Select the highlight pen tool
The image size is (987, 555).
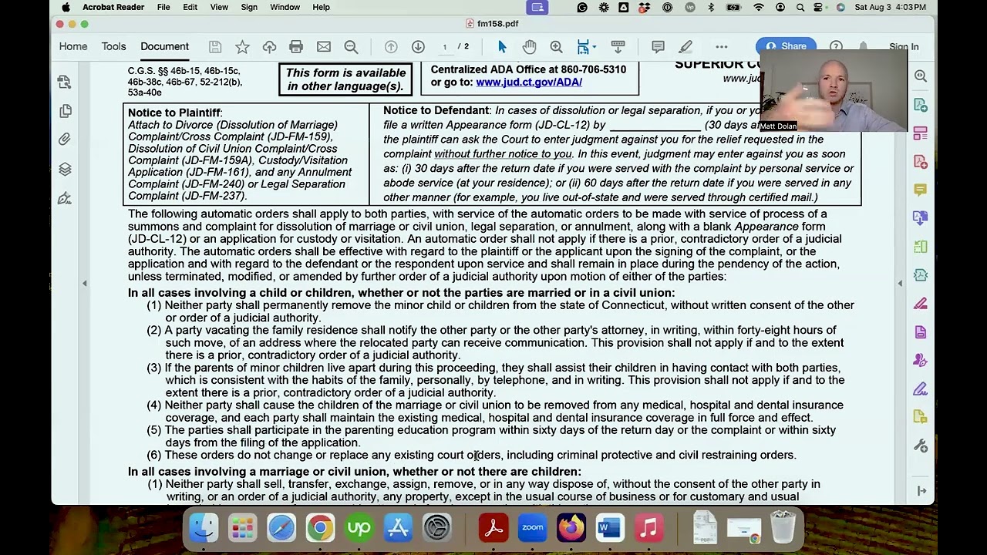[x=686, y=47]
